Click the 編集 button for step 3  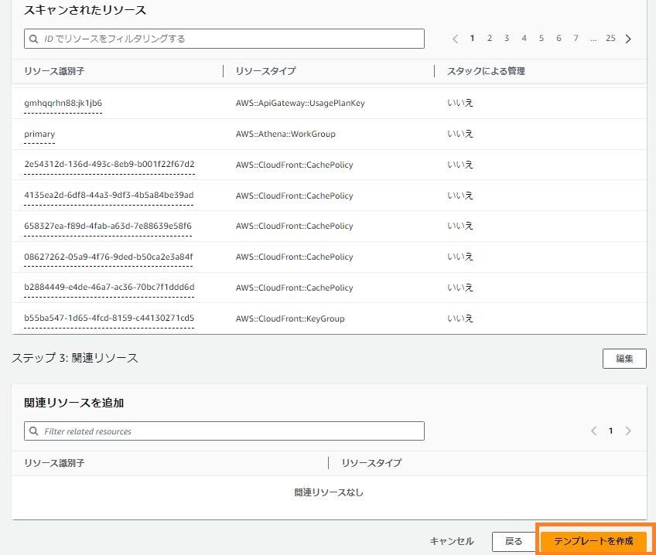point(624,359)
